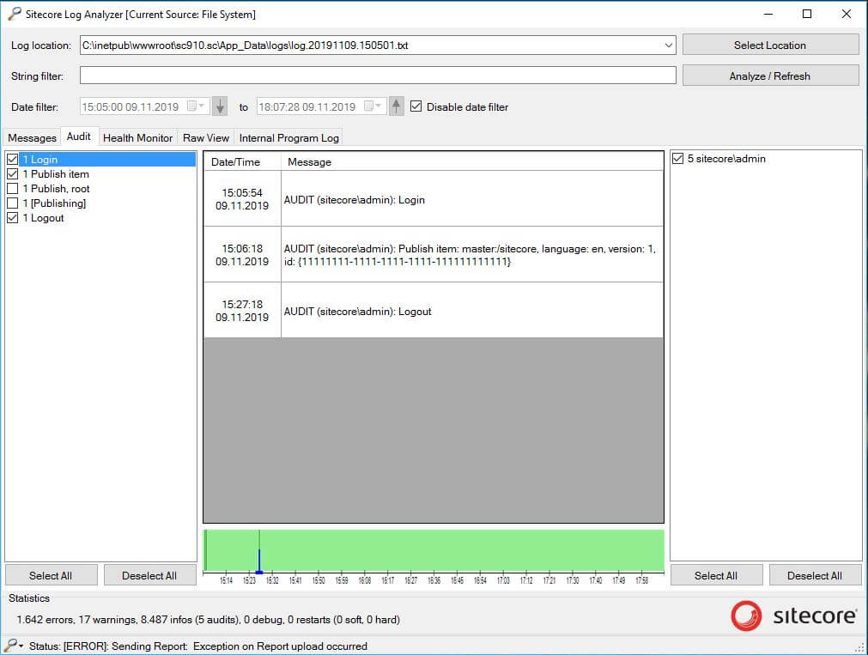Uncheck the Publish item checkbox
The height and width of the screenshot is (655, 868).
[13, 174]
